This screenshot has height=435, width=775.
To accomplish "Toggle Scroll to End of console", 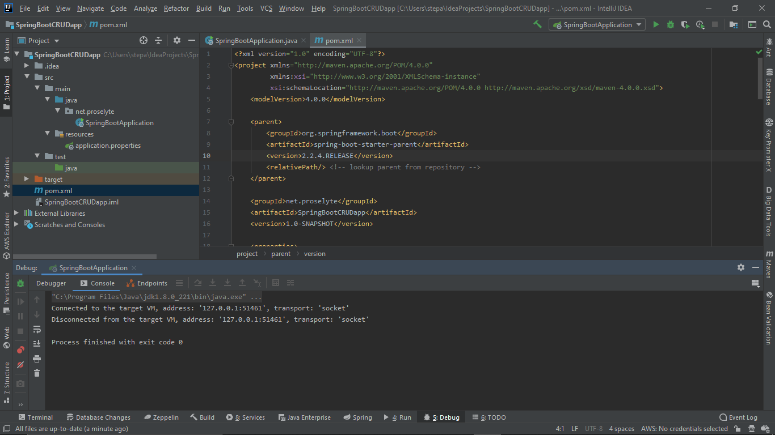I will [37, 344].
